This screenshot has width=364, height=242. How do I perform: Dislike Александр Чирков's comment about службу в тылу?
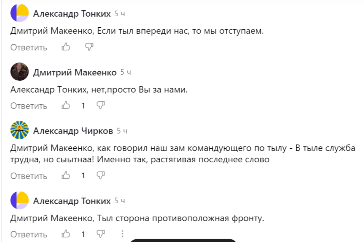pyautogui.click(x=100, y=176)
